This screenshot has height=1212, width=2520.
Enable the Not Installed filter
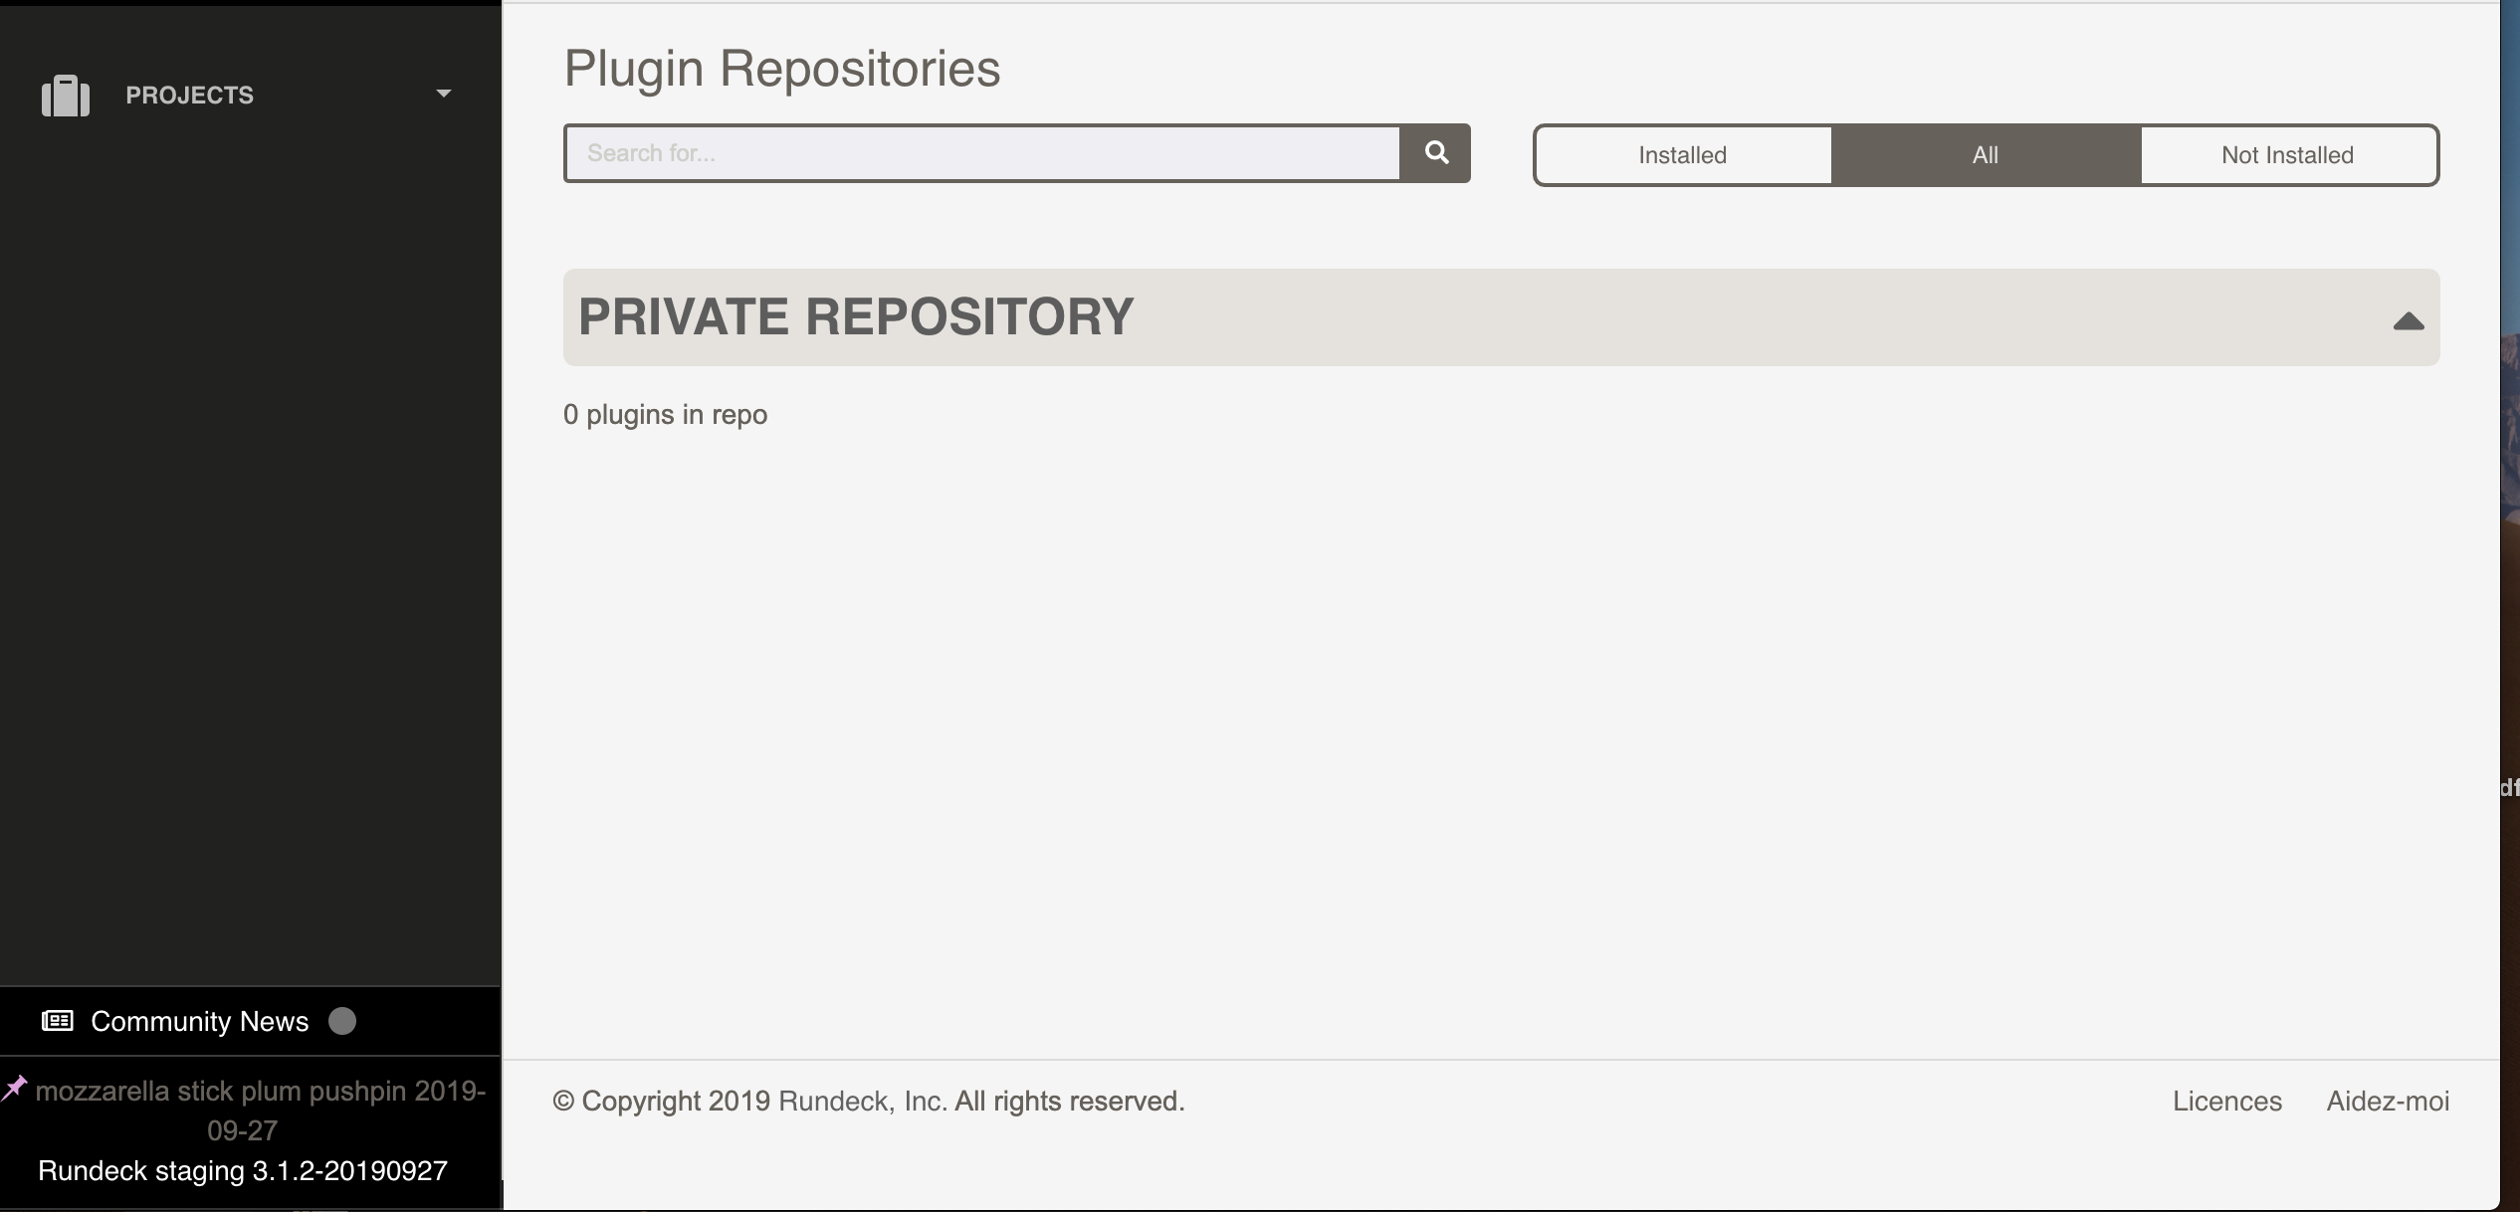tap(2286, 154)
